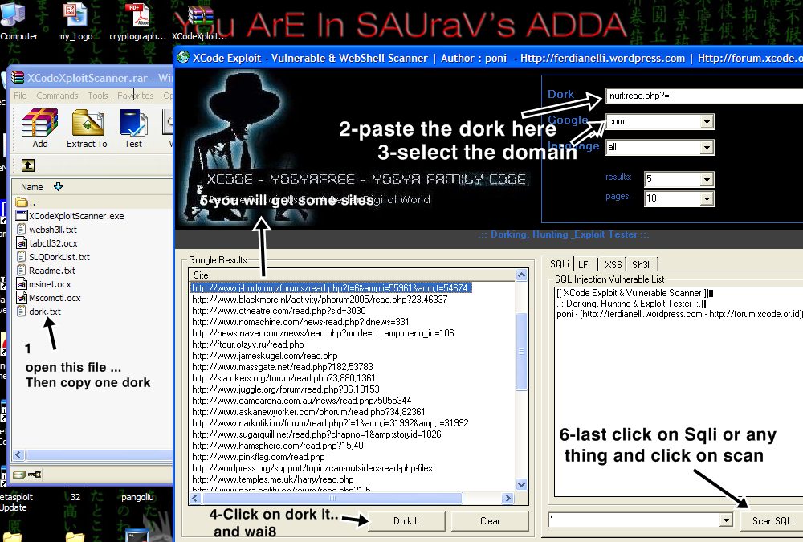This screenshot has height=542, width=803.
Task: Open the Commands menu in WinRAR
Action: [x=57, y=96]
